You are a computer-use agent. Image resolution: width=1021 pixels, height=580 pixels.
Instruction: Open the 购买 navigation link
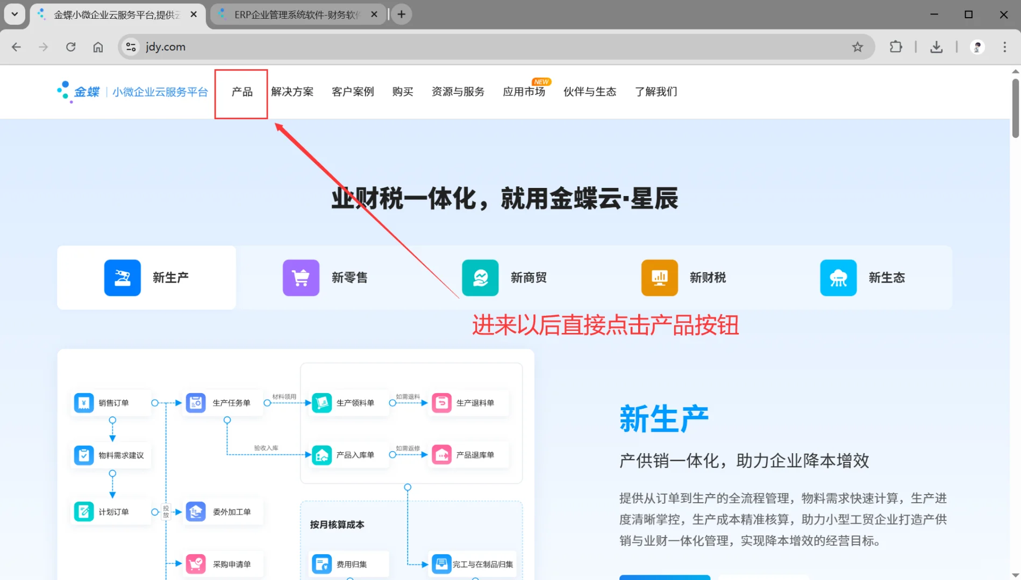click(x=403, y=92)
